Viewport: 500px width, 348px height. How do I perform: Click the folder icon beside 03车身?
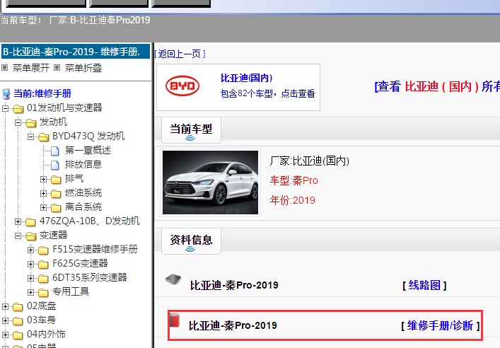(18, 321)
